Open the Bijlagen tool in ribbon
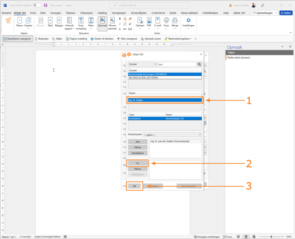This screenshot has height=239, width=295. pyautogui.click(x=59, y=22)
